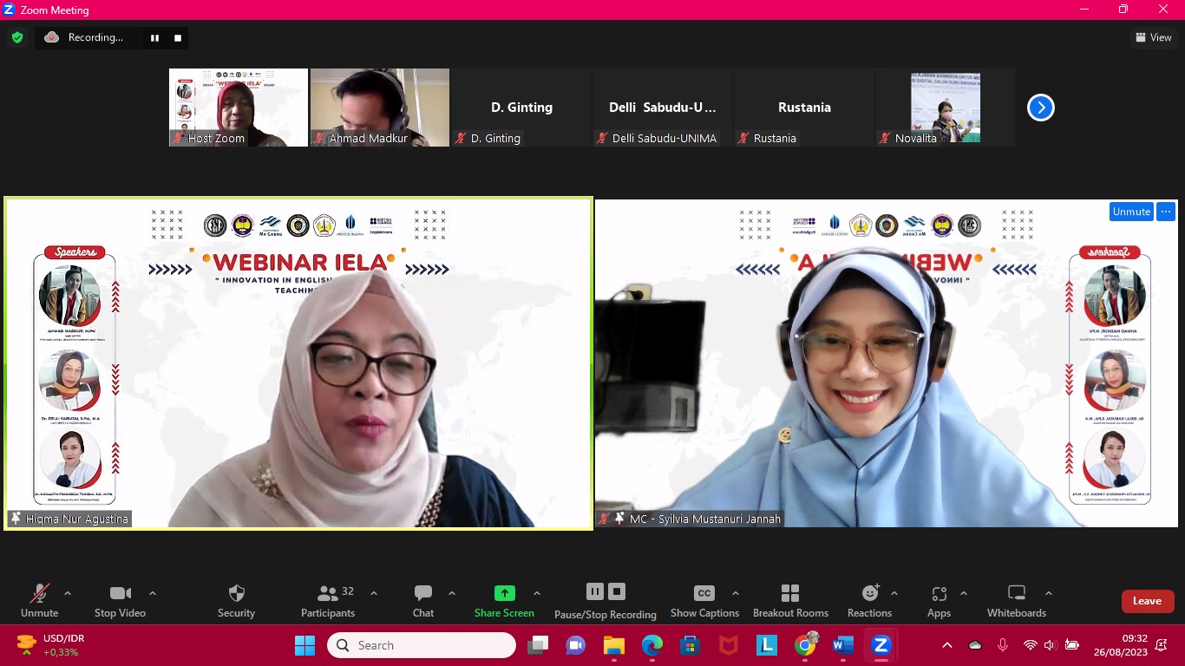1185x666 pixels.
Task: Open the volume speaker tray icon
Action: coord(1050,645)
